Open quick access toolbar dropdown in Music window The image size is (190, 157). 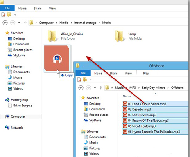[15, 14]
